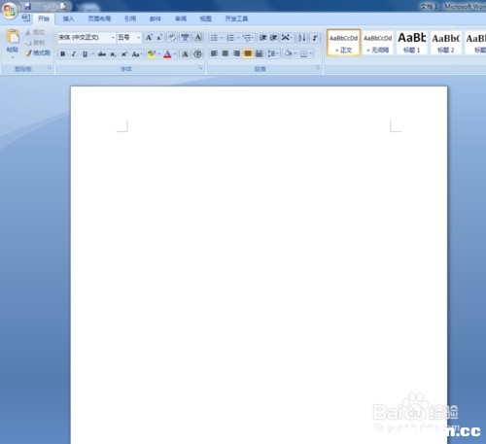The width and height of the screenshot is (486, 444).
Task: Click the Paste icon
Action: (x=13, y=36)
